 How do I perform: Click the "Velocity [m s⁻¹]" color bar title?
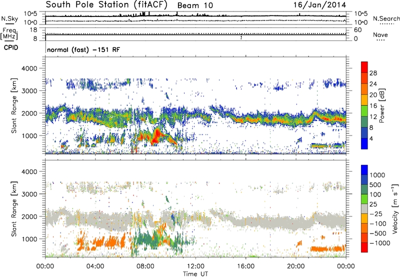395,208
